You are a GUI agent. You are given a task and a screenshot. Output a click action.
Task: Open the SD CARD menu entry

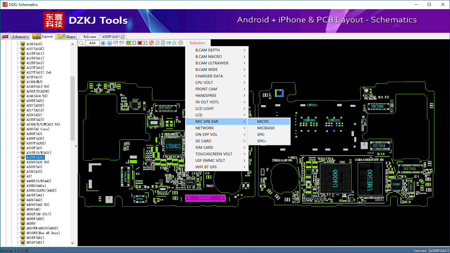[217, 141]
